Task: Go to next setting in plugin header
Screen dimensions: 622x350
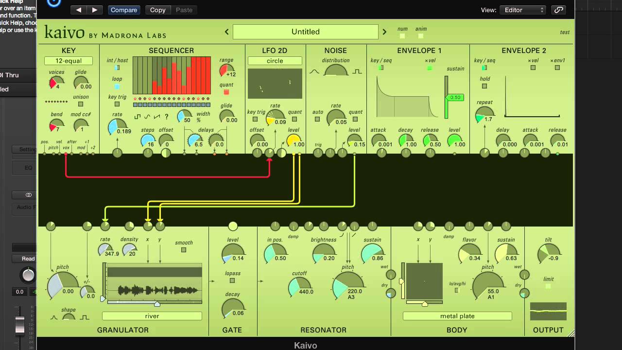Action: 95,10
